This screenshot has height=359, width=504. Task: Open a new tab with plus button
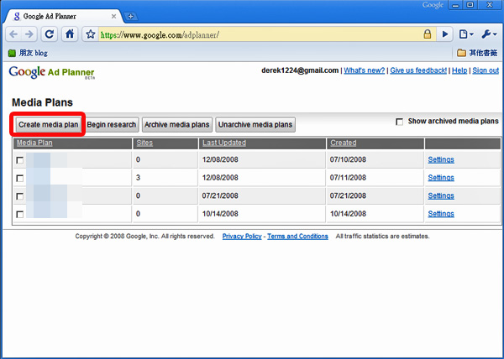130,17
